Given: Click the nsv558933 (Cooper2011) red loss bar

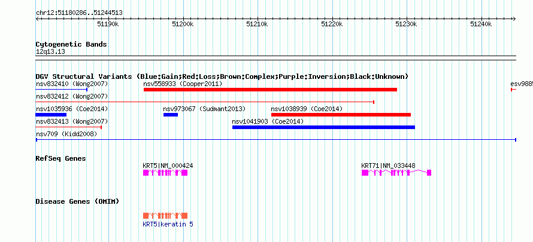Looking at the screenshot, I should [270, 90].
